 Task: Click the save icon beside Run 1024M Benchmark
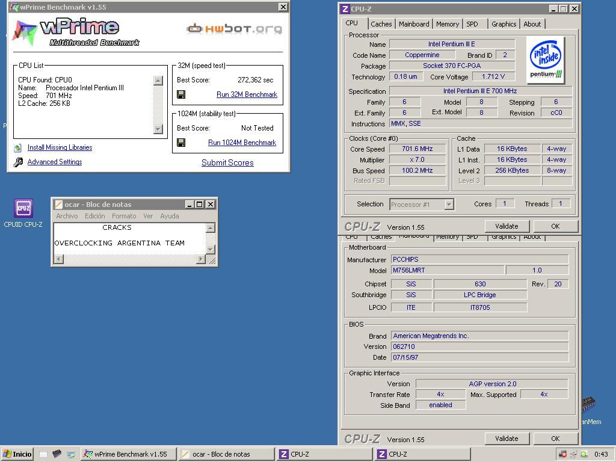click(x=181, y=143)
